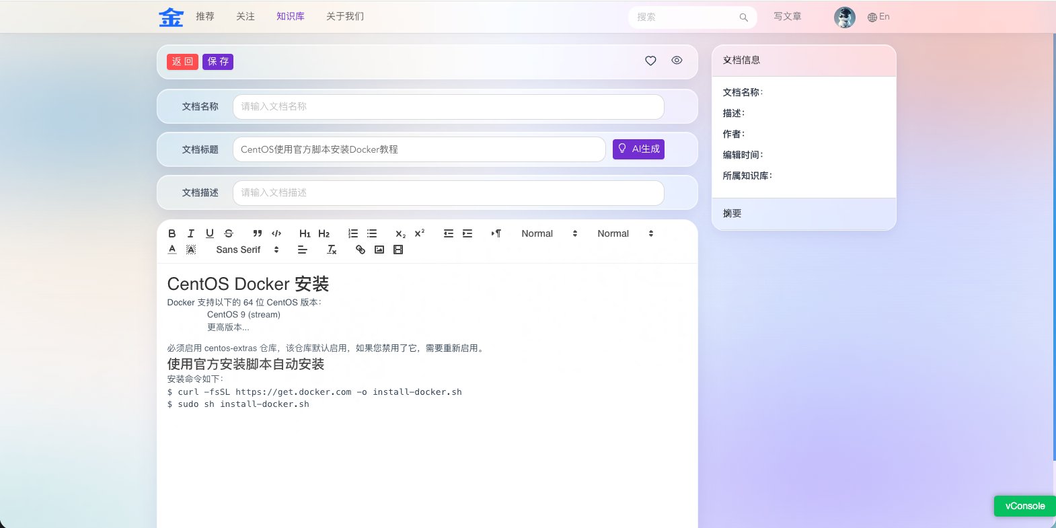The height and width of the screenshot is (528, 1056).
Task: Clear text formatting with the Tx icon
Action: point(332,250)
